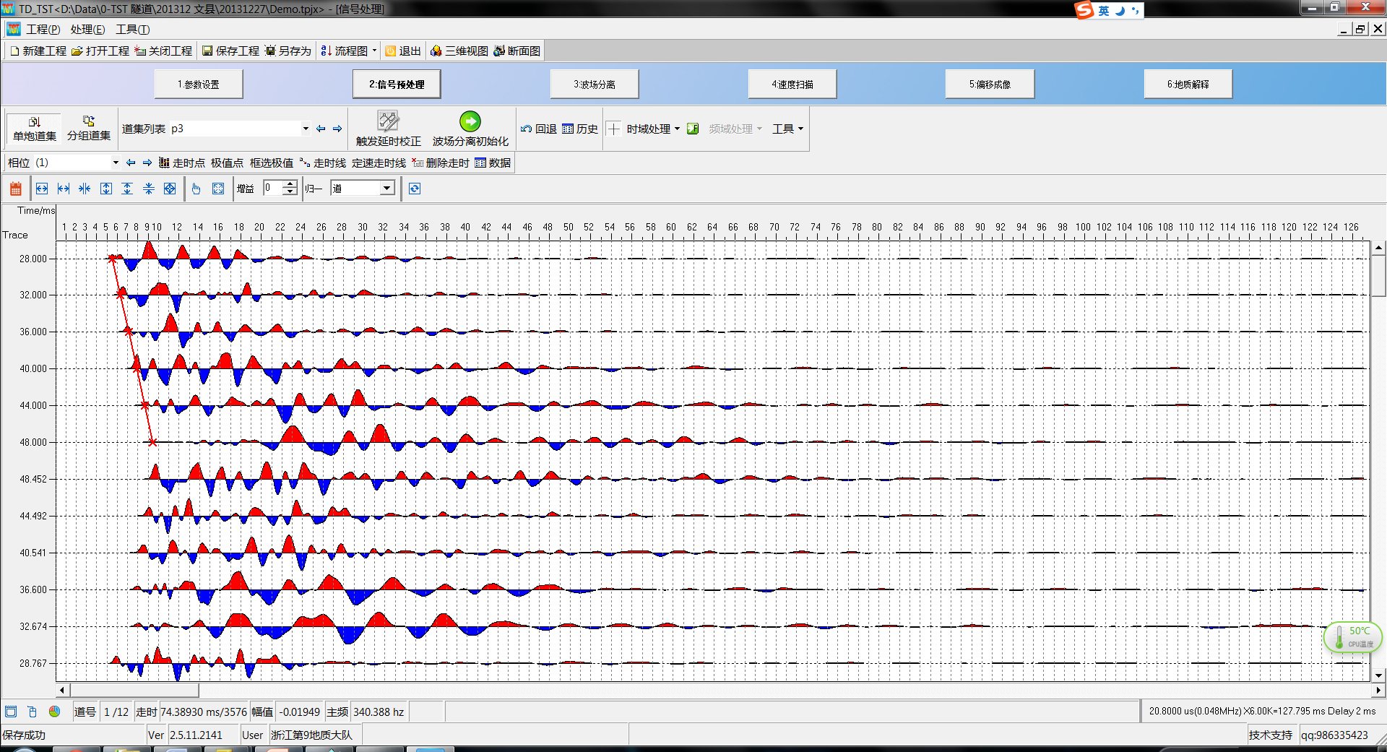Switch to step 3:波场分离
Image resolution: width=1387 pixels, height=752 pixels.
pos(594,85)
